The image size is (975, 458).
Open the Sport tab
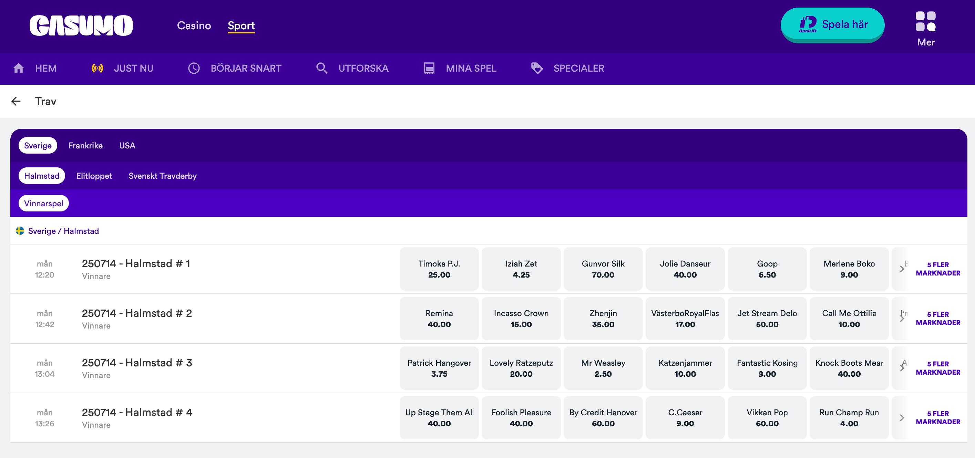point(241,25)
